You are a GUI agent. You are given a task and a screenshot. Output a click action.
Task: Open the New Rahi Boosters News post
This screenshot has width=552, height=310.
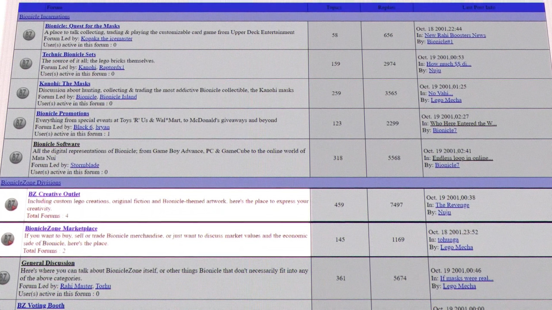[455, 35]
